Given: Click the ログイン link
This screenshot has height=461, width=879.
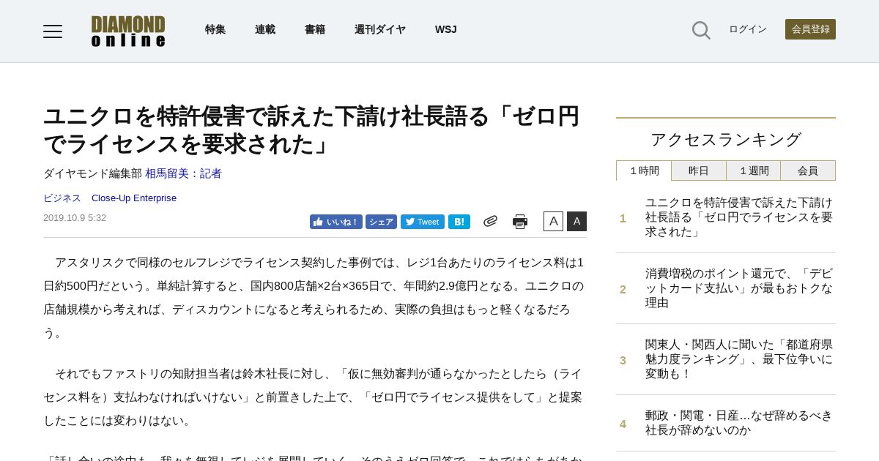Looking at the screenshot, I should 748,29.
